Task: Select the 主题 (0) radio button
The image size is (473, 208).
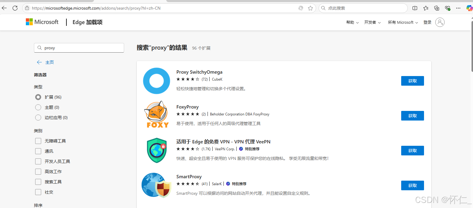Action: click(x=38, y=107)
